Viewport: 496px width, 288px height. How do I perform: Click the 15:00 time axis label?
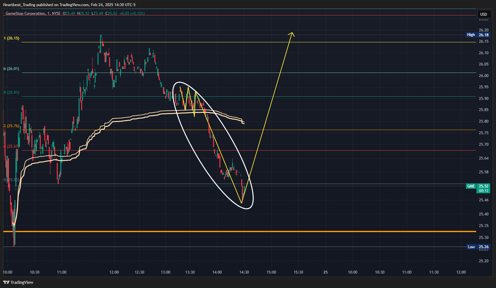coord(271,272)
